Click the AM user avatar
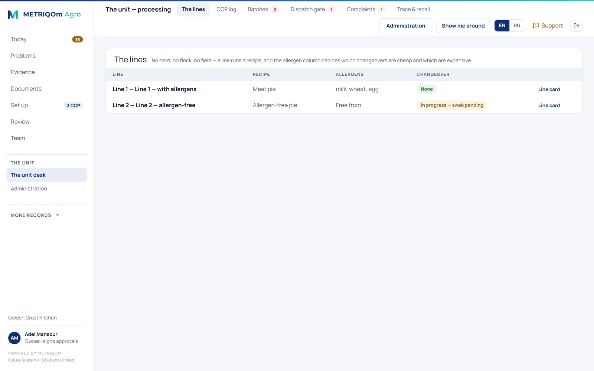This screenshot has width=594, height=371. 14,338
